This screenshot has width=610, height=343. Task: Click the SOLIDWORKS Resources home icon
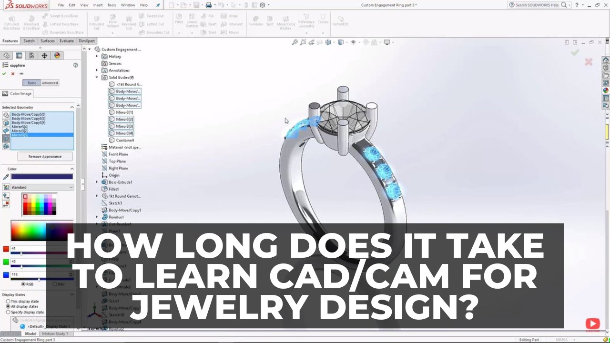[606, 61]
